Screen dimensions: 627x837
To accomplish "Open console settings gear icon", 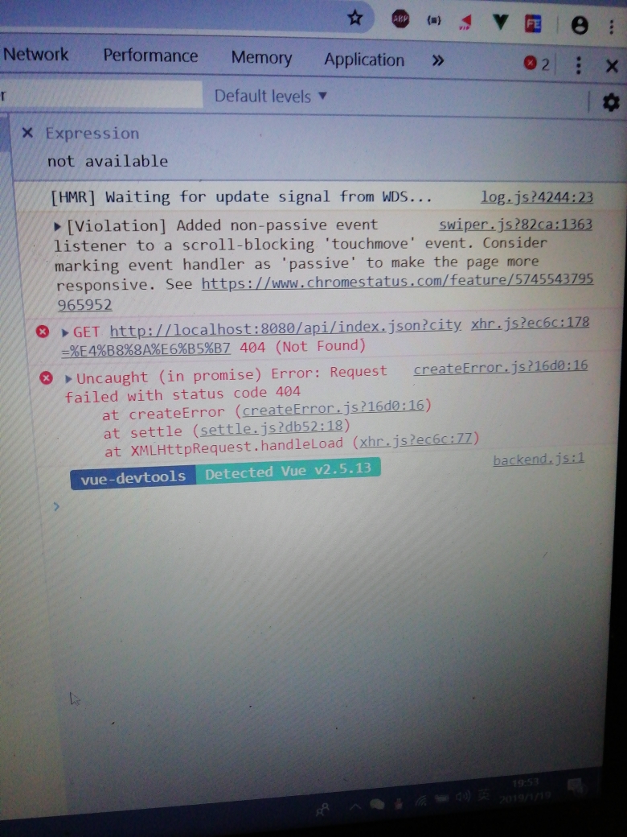I will [x=611, y=102].
